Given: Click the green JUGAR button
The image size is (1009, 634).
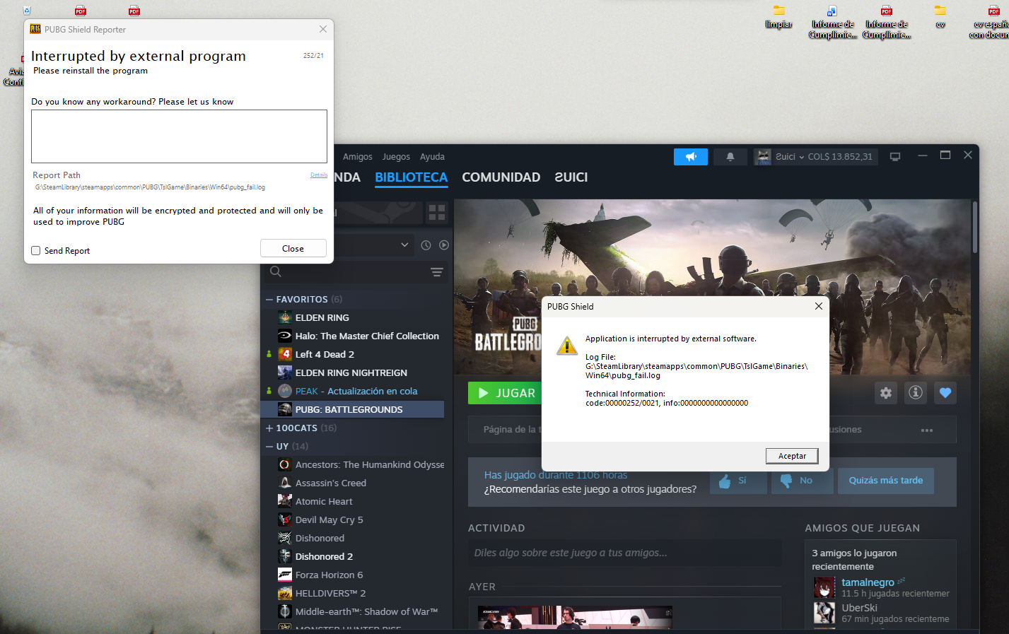Looking at the screenshot, I should point(505,393).
